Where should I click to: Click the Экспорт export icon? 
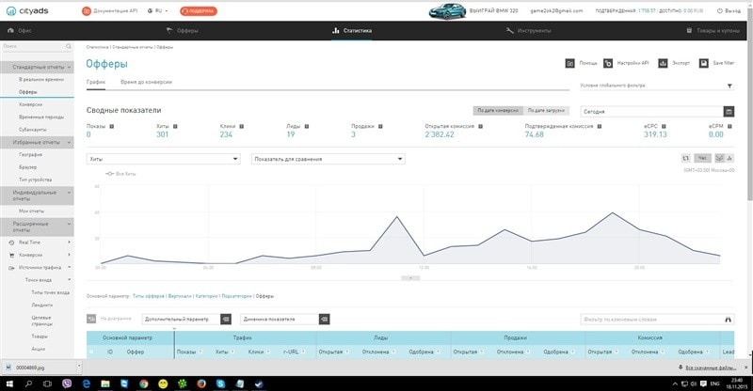[x=664, y=63]
